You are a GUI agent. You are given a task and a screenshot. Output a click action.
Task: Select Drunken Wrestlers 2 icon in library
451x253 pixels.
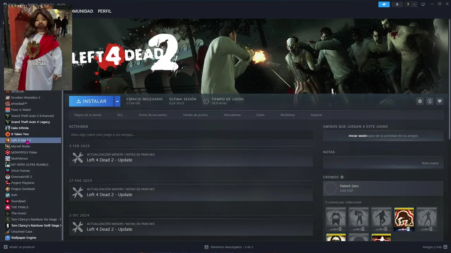coord(8,98)
